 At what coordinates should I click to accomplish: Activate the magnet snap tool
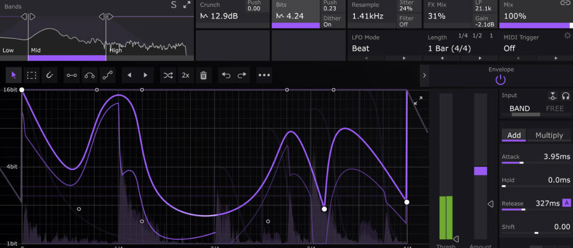pos(50,75)
